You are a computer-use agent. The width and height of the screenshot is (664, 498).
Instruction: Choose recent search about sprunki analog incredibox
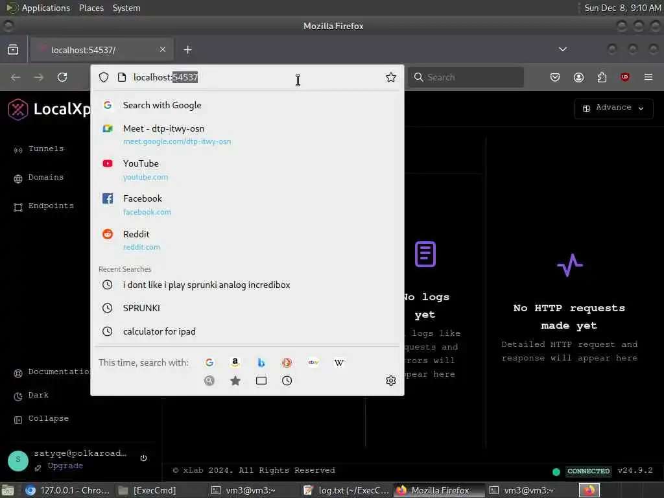[x=247, y=285]
